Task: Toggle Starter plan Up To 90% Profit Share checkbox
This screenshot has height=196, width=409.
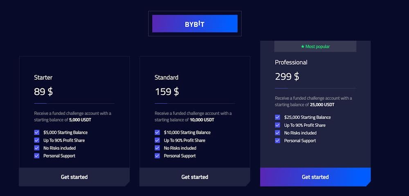Action: point(37,140)
